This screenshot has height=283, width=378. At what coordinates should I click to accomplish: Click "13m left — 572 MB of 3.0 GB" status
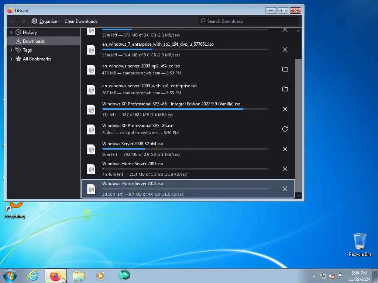tap(141, 35)
